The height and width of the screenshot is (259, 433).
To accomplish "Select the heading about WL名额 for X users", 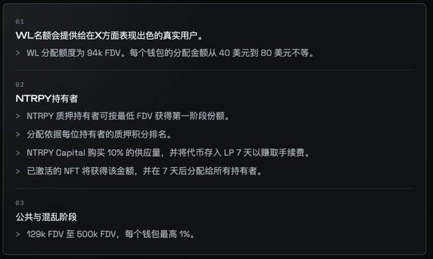I will (110, 36).
